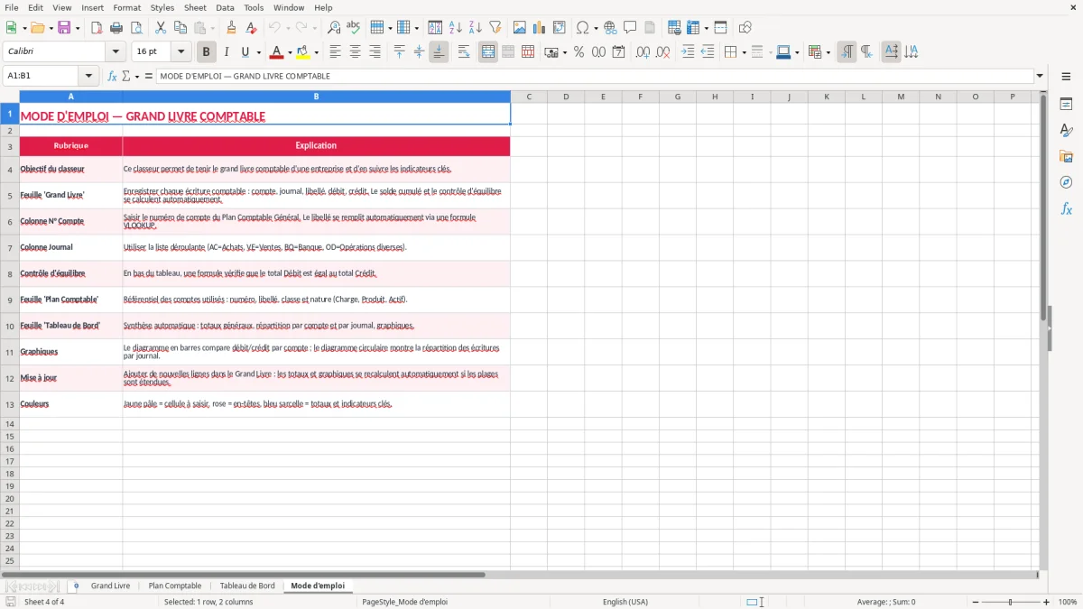Click the Print icon

(x=116, y=28)
